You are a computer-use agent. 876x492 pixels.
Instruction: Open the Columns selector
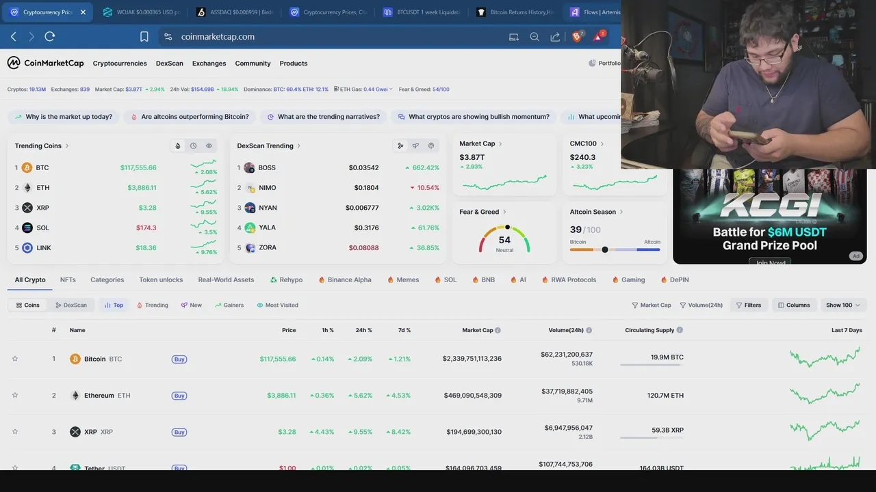(794, 305)
